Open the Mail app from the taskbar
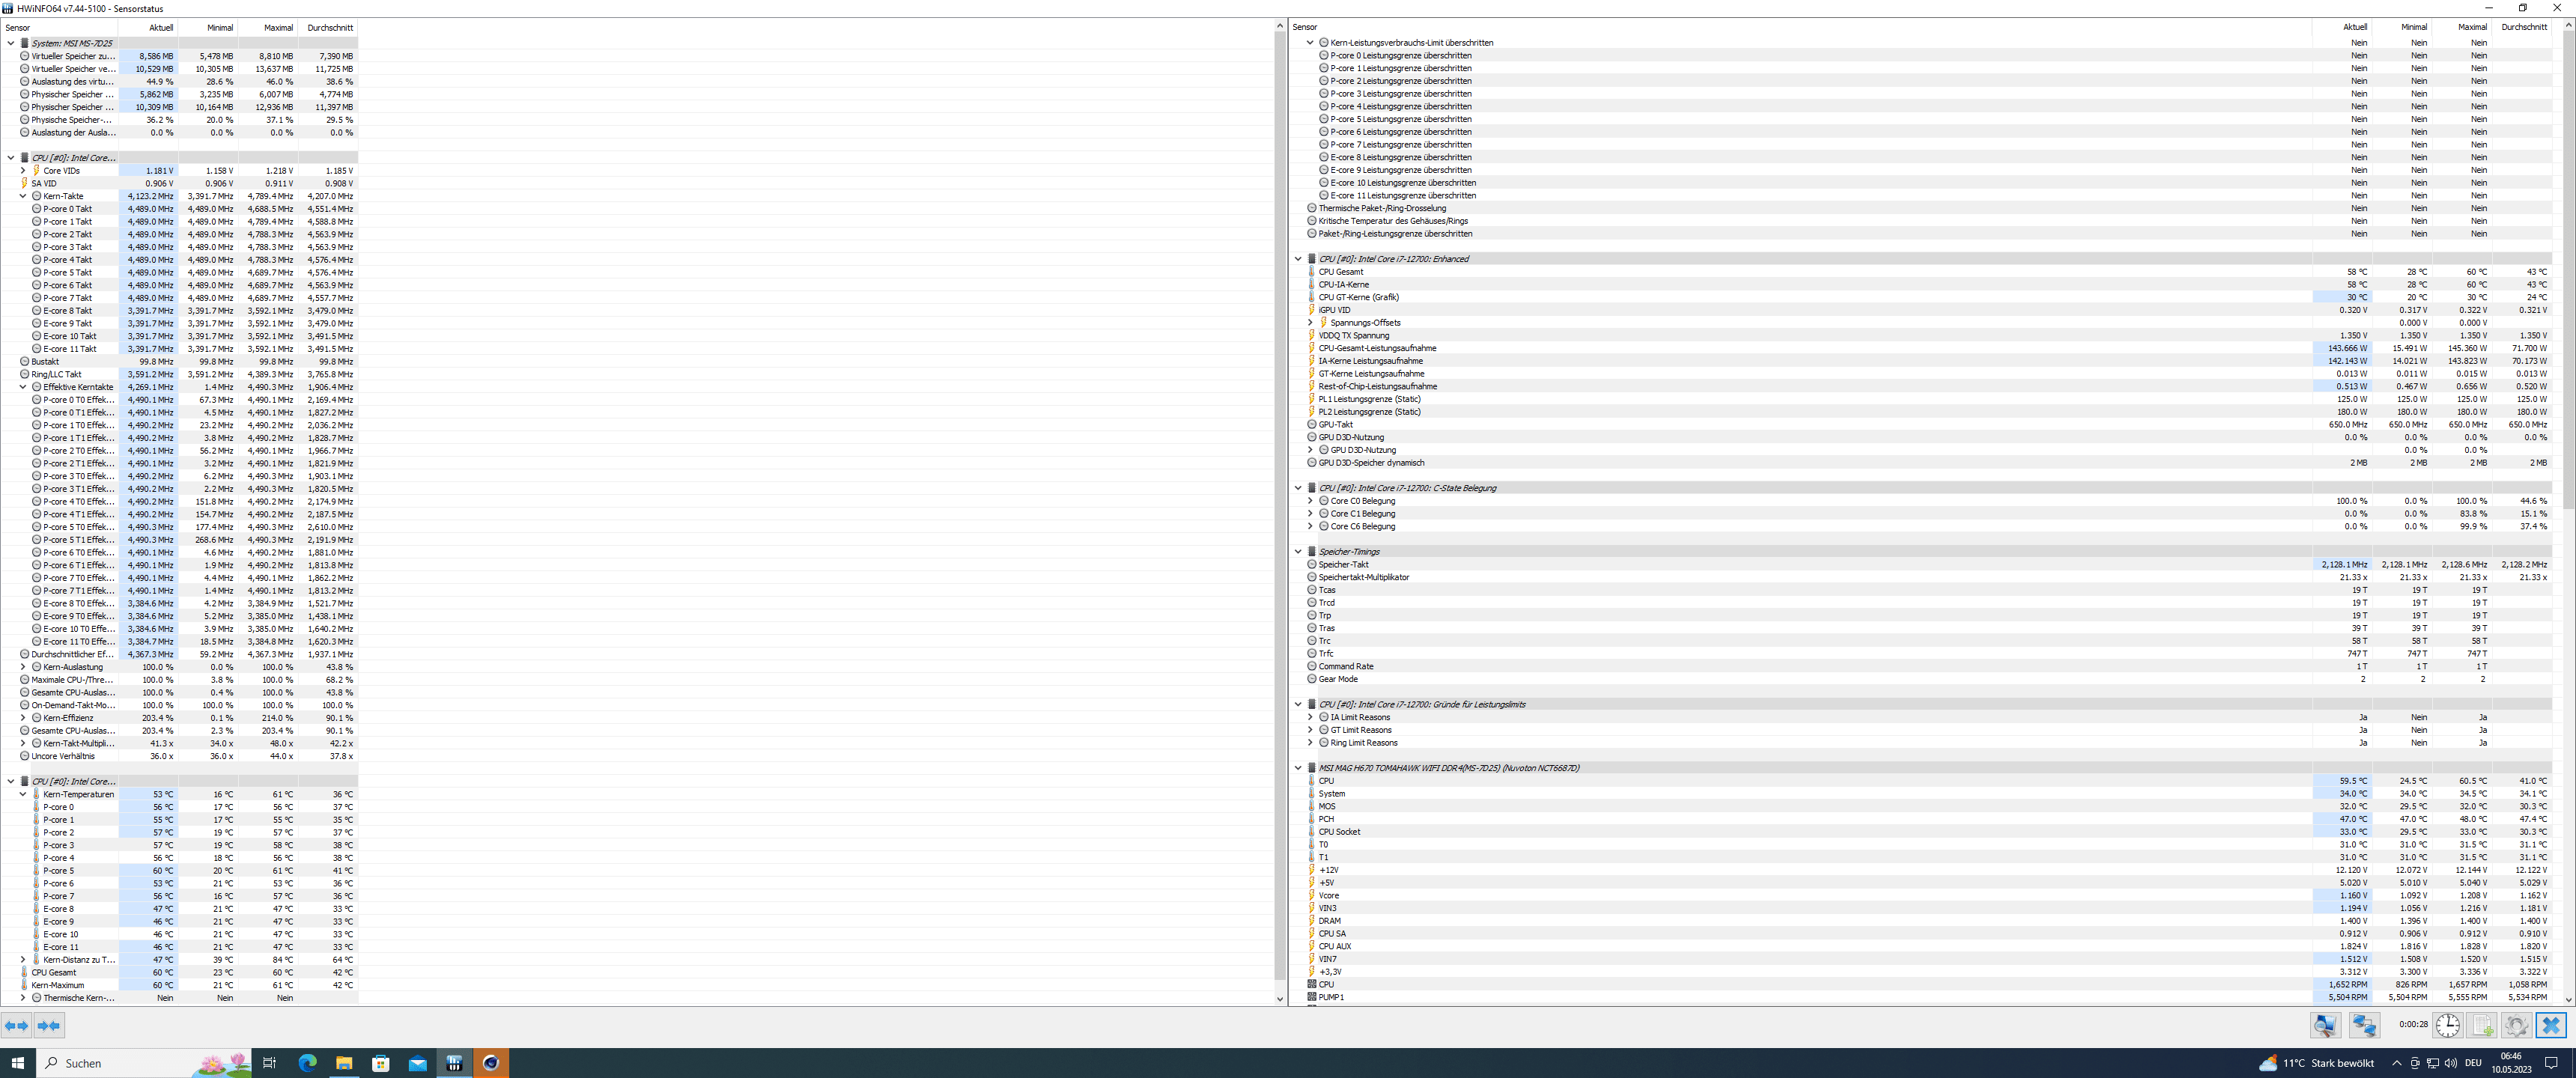 (418, 1063)
